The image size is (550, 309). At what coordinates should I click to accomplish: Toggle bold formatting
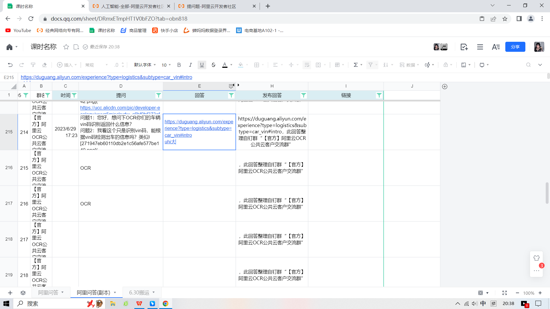coord(179,65)
